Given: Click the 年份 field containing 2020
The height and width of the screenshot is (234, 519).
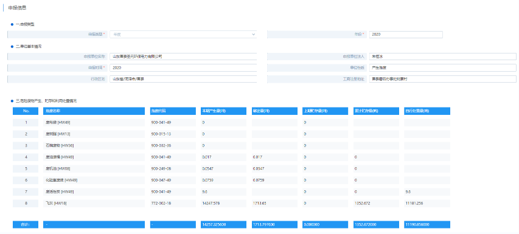Looking at the screenshot, I should pyautogui.click(x=406, y=35).
